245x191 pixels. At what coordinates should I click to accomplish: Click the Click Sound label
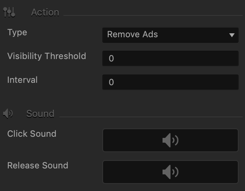coord(32,134)
